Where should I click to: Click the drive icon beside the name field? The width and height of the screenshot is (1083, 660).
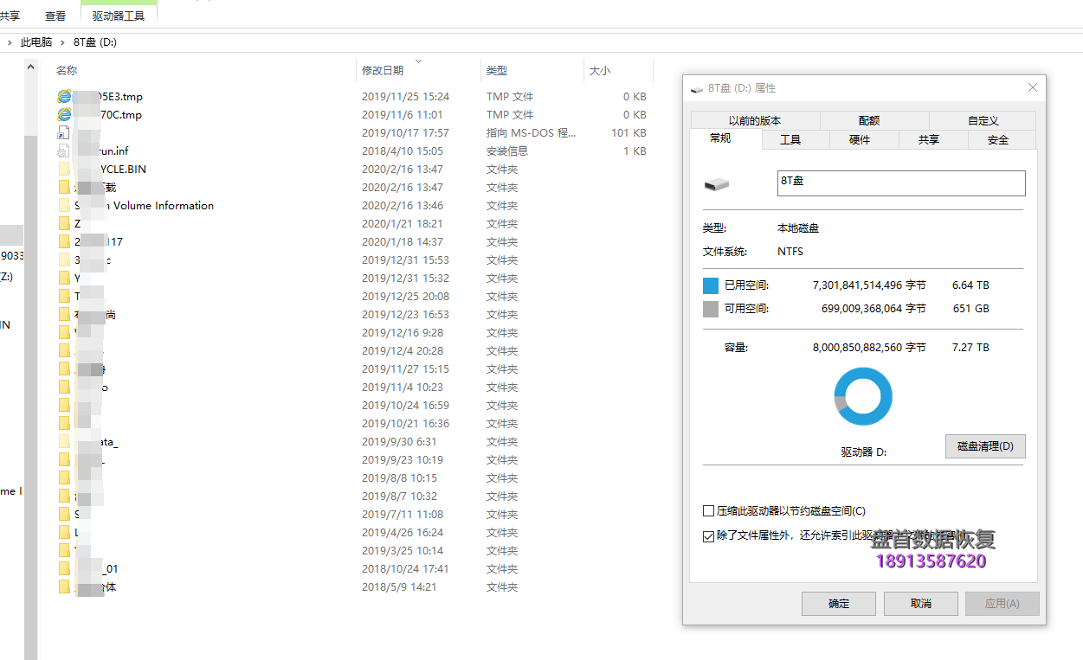point(717,184)
